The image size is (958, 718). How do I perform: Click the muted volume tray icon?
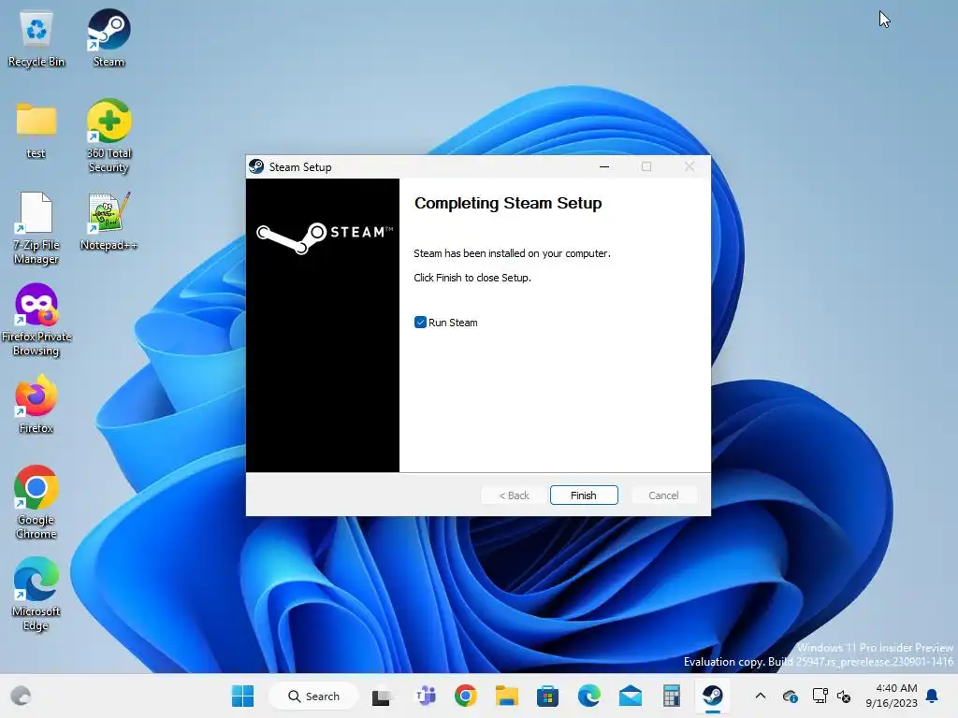coord(844,696)
